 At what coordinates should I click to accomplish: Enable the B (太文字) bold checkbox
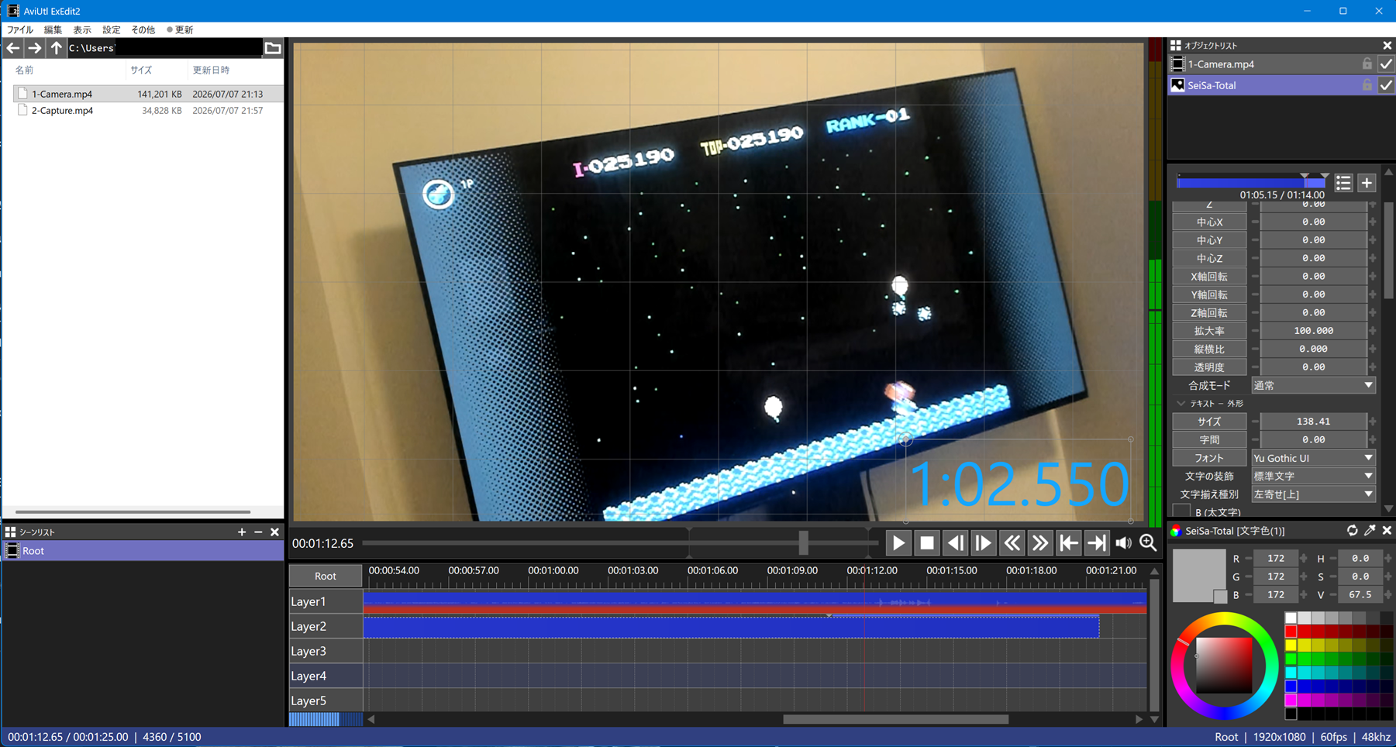click(x=1181, y=511)
